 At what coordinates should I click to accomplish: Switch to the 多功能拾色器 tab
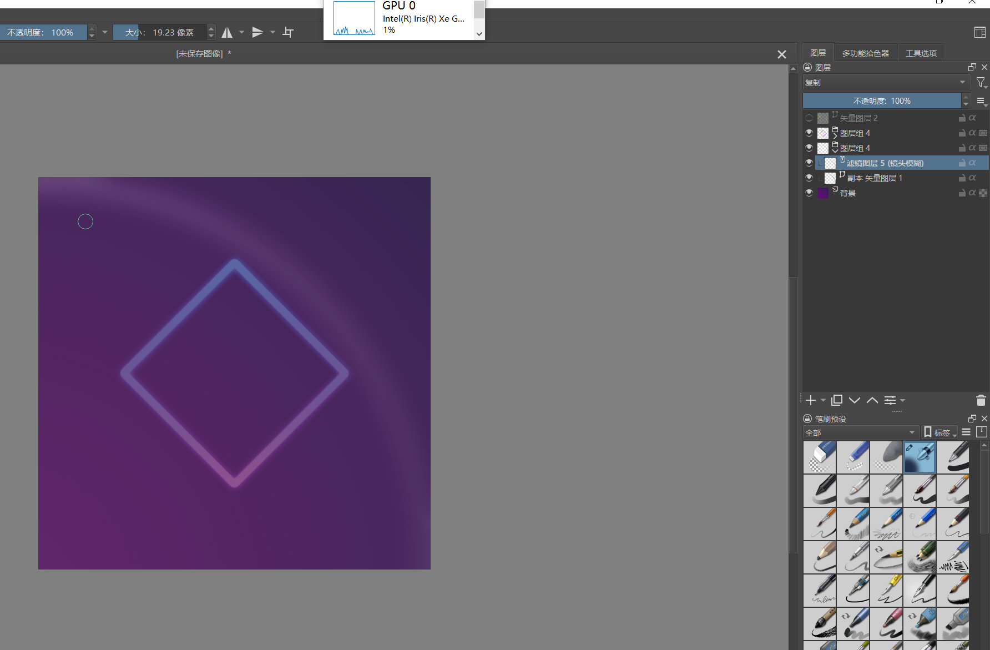pyautogui.click(x=866, y=53)
